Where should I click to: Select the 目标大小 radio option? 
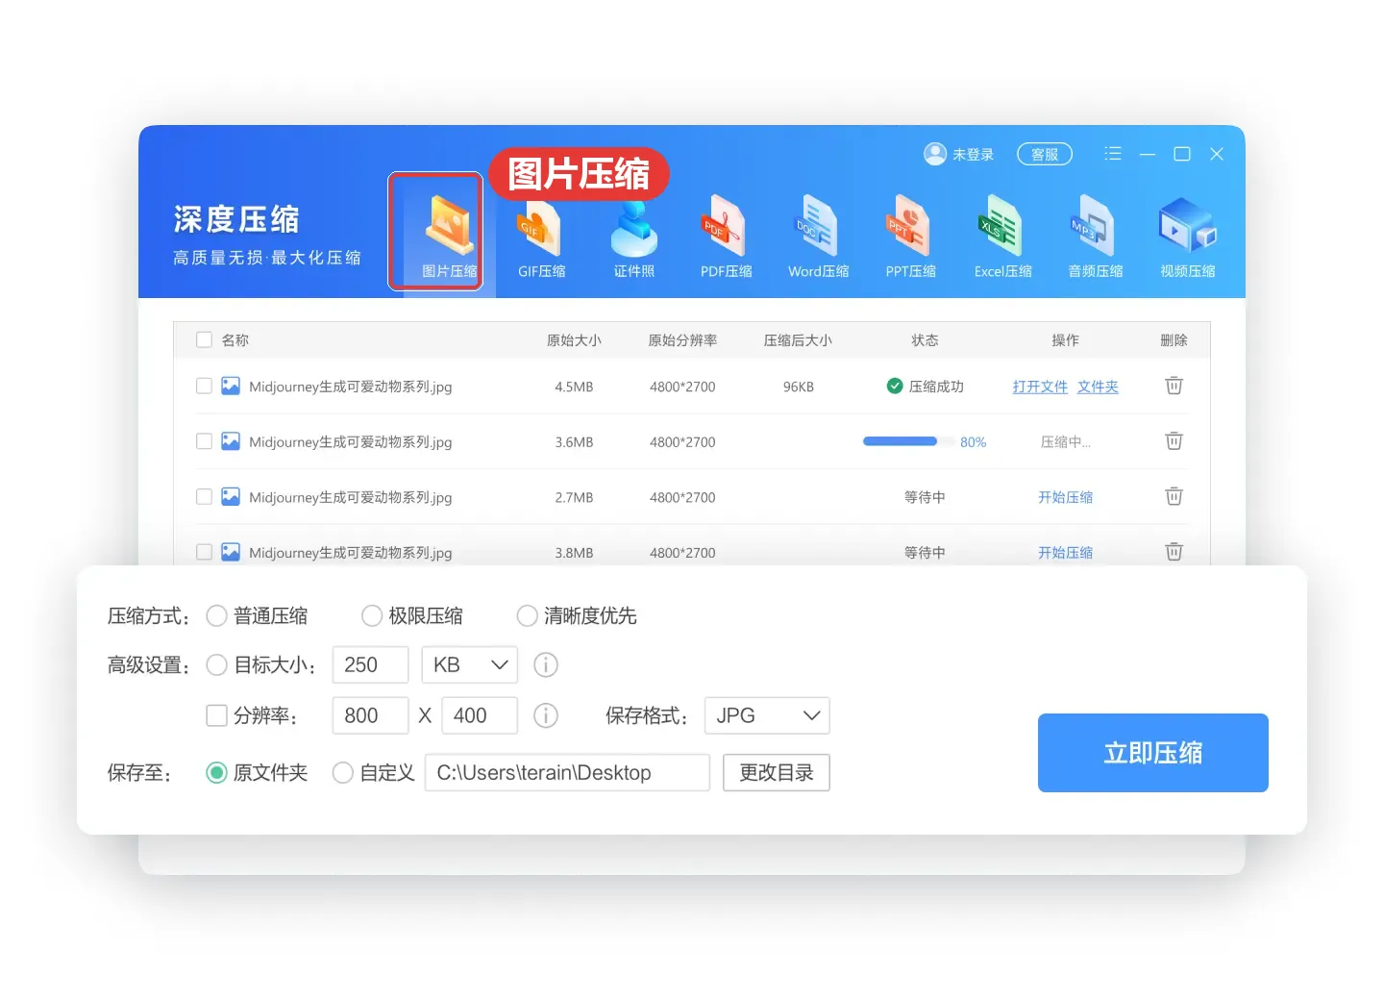(217, 664)
